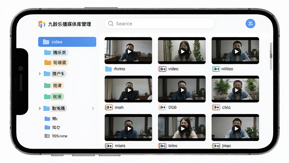Expand the sidebar folder just below the orange folder

[x=40, y=74]
